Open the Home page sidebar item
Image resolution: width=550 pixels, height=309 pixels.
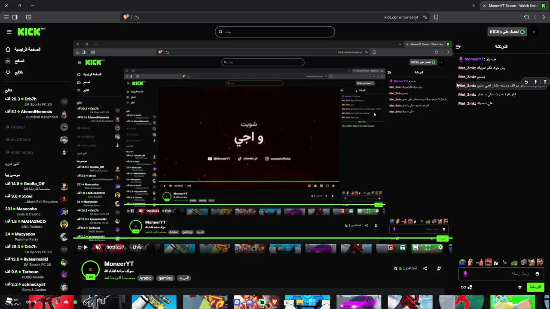tap(23, 49)
